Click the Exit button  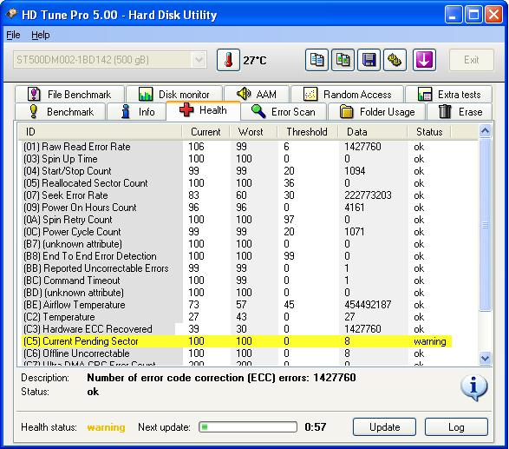pos(472,60)
